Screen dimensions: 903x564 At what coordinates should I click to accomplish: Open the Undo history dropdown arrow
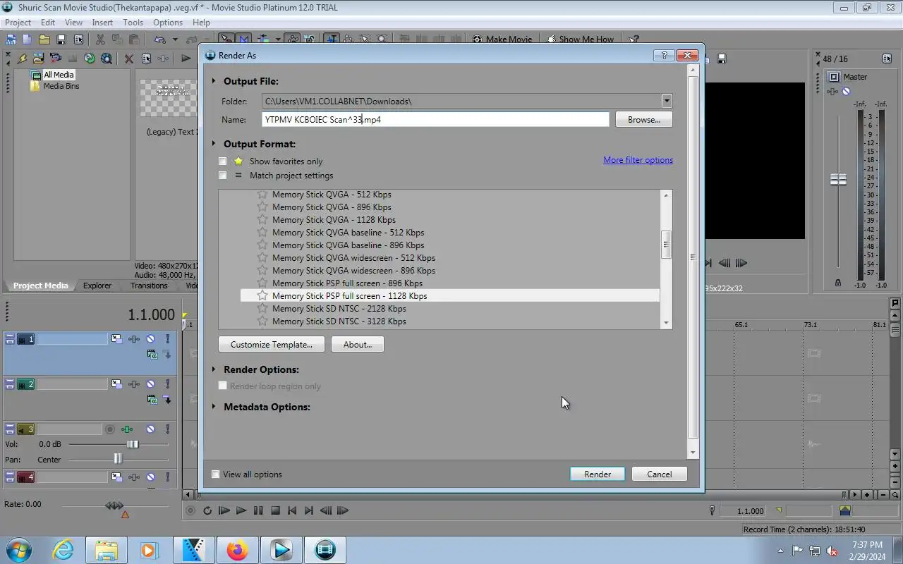pyautogui.click(x=175, y=39)
